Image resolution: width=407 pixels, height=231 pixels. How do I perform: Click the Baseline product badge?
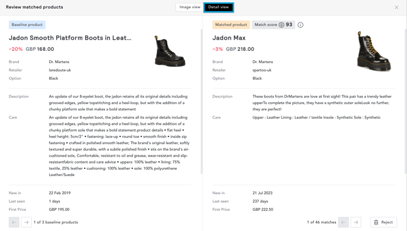pos(27,25)
